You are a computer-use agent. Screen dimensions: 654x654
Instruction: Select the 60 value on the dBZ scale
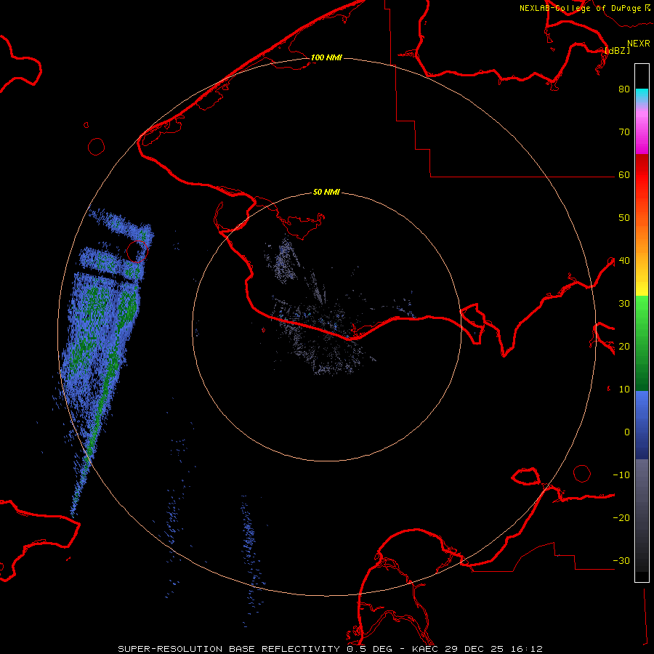pyautogui.click(x=624, y=175)
